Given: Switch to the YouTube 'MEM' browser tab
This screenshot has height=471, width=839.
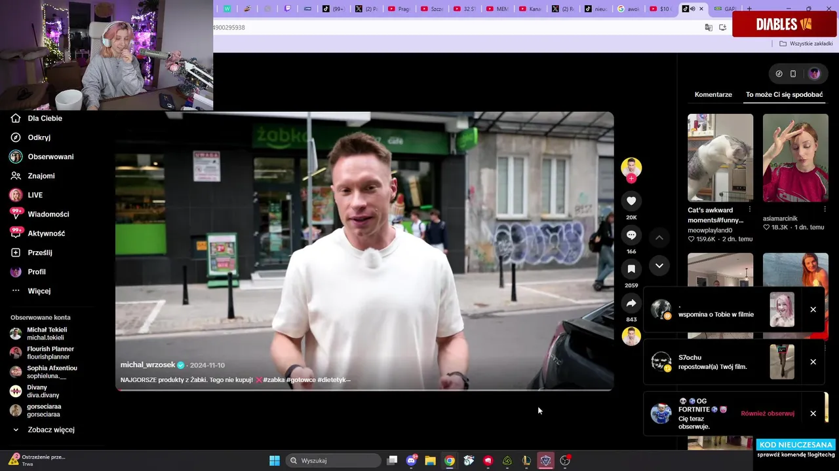Looking at the screenshot, I should click(x=498, y=9).
